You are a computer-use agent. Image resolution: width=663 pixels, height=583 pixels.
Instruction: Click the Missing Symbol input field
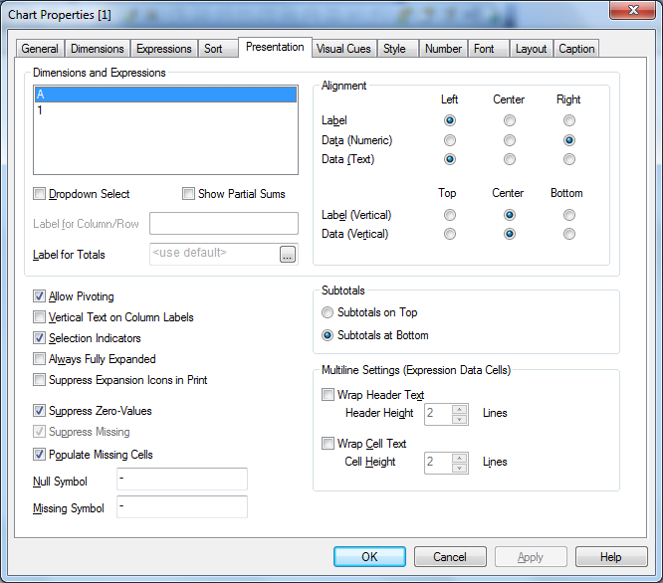182,507
